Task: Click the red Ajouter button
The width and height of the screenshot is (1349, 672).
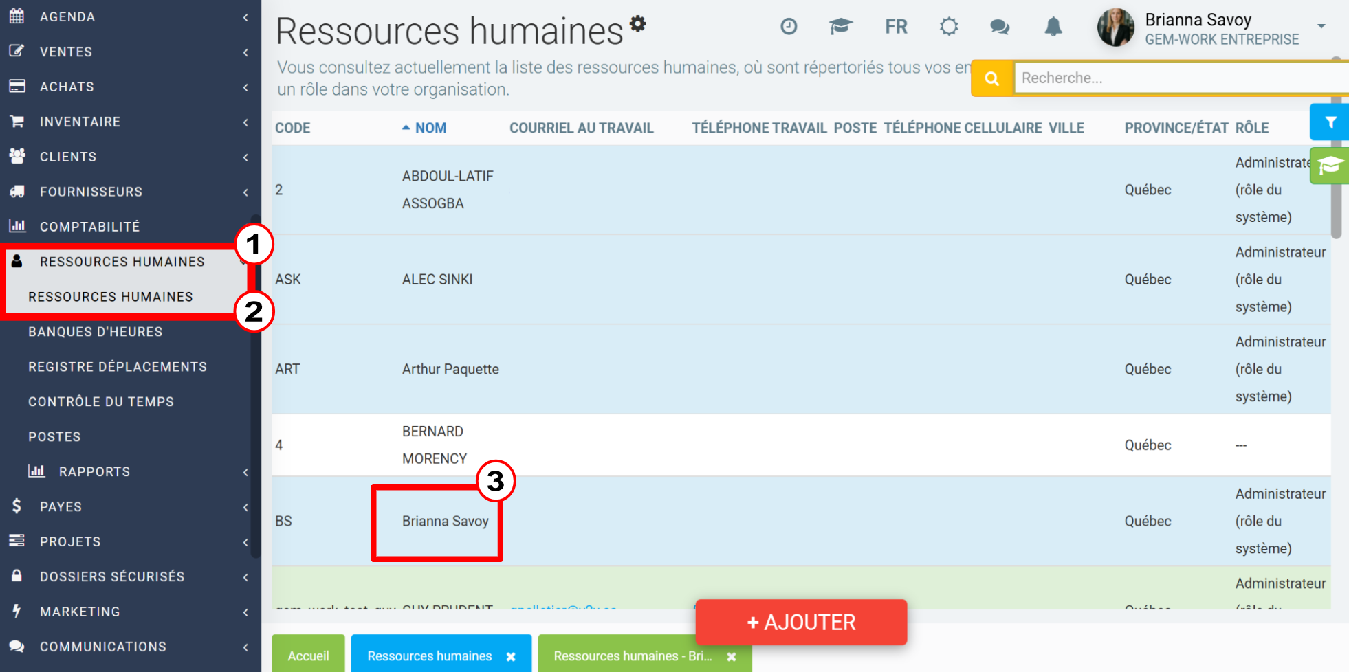Action: tap(801, 622)
